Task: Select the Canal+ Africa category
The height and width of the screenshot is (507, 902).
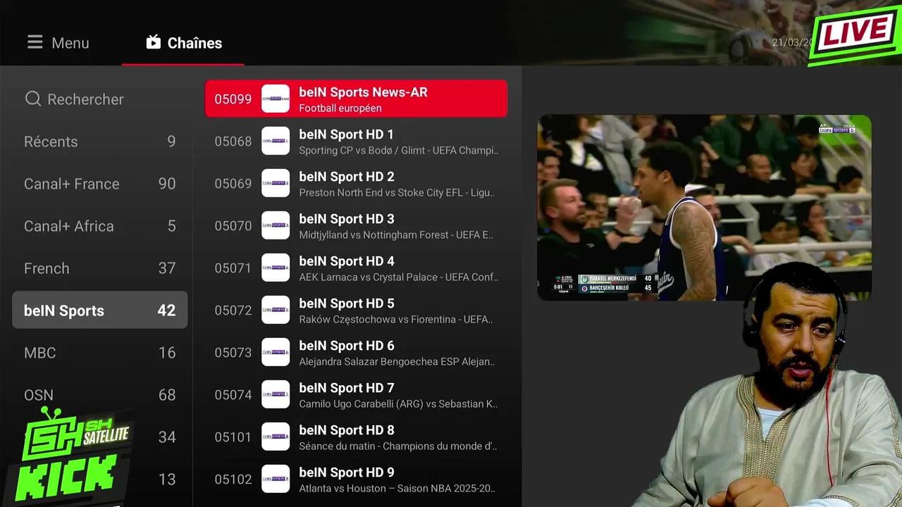Action: click(100, 226)
